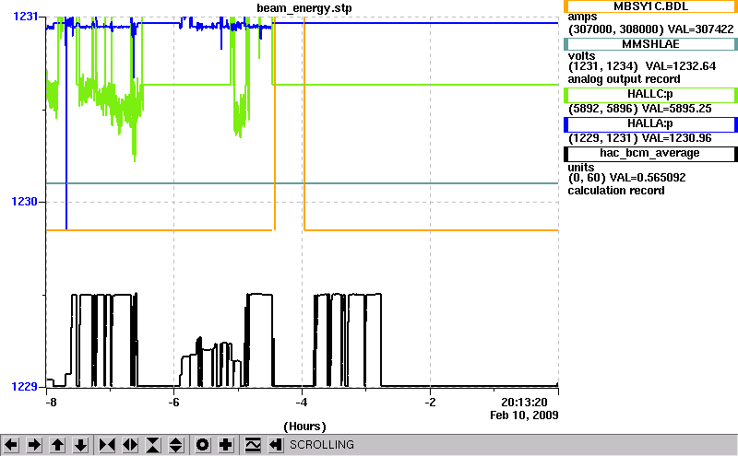738x456 pixels.
Task: Click the 'units' label under hac_bcm_average
Action: coord(581,168)
